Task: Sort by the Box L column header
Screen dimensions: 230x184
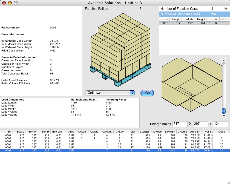Action: (19, 132)
